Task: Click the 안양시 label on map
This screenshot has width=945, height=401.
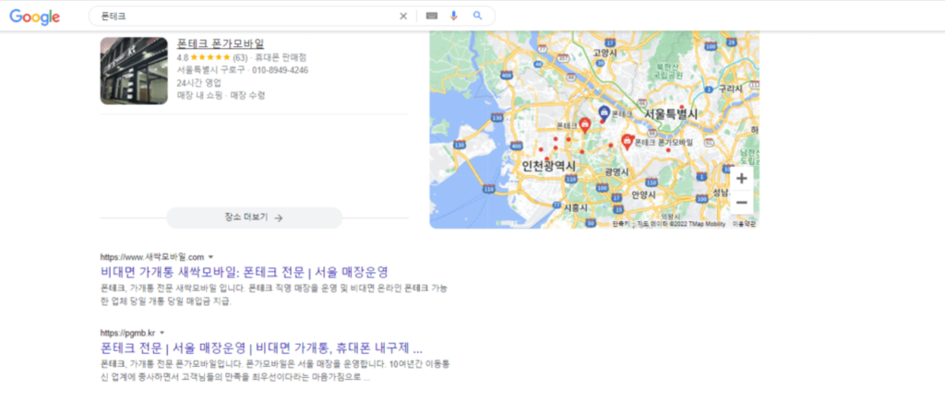Action: 642,195
